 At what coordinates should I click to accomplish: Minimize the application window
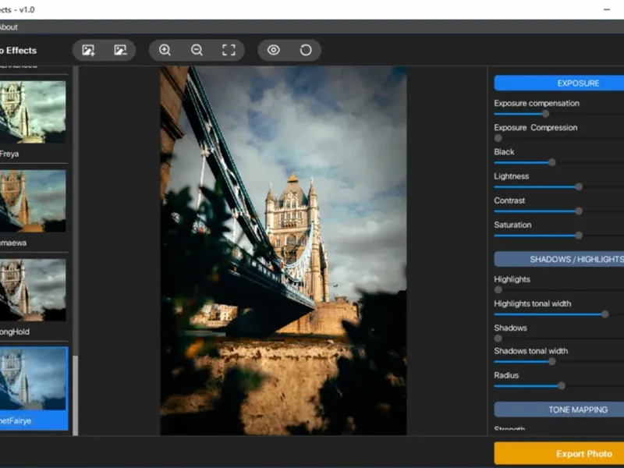[x=607, y=9]
